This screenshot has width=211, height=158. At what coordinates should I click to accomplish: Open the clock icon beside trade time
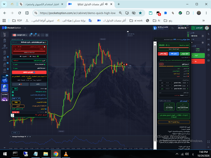[203, 36]
